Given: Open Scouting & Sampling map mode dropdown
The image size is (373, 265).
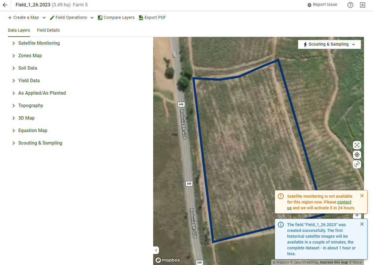Looking at the screenshot, I should coord(329,44).
